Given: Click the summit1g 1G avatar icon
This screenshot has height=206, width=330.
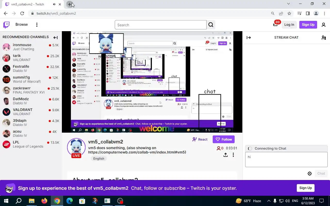Looking at the screenshot, I should coord(6,80).
